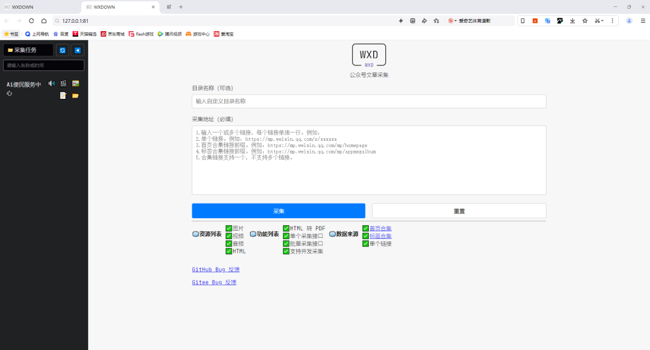This screenshot has width=650, height=350.
Task: Click the blue 采集 button
Action: pos(279,211)
